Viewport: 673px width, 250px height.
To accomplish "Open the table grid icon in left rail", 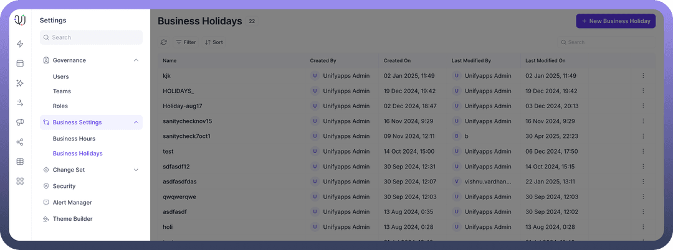I will tap(20, 162).
